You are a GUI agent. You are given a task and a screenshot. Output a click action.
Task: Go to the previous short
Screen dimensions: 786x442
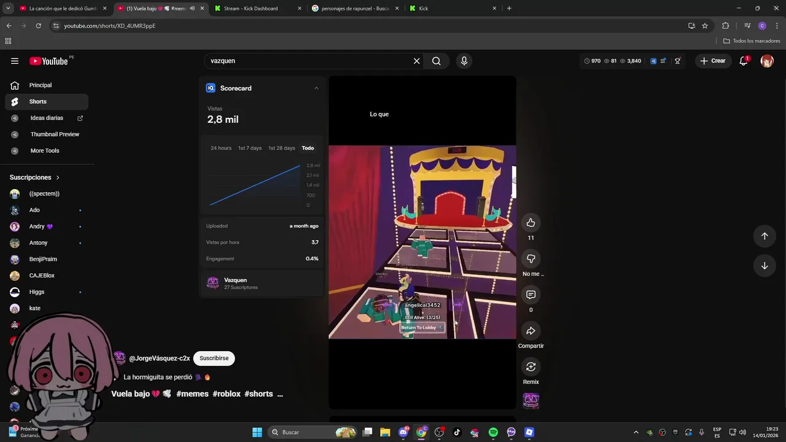[x=765, y=236]
